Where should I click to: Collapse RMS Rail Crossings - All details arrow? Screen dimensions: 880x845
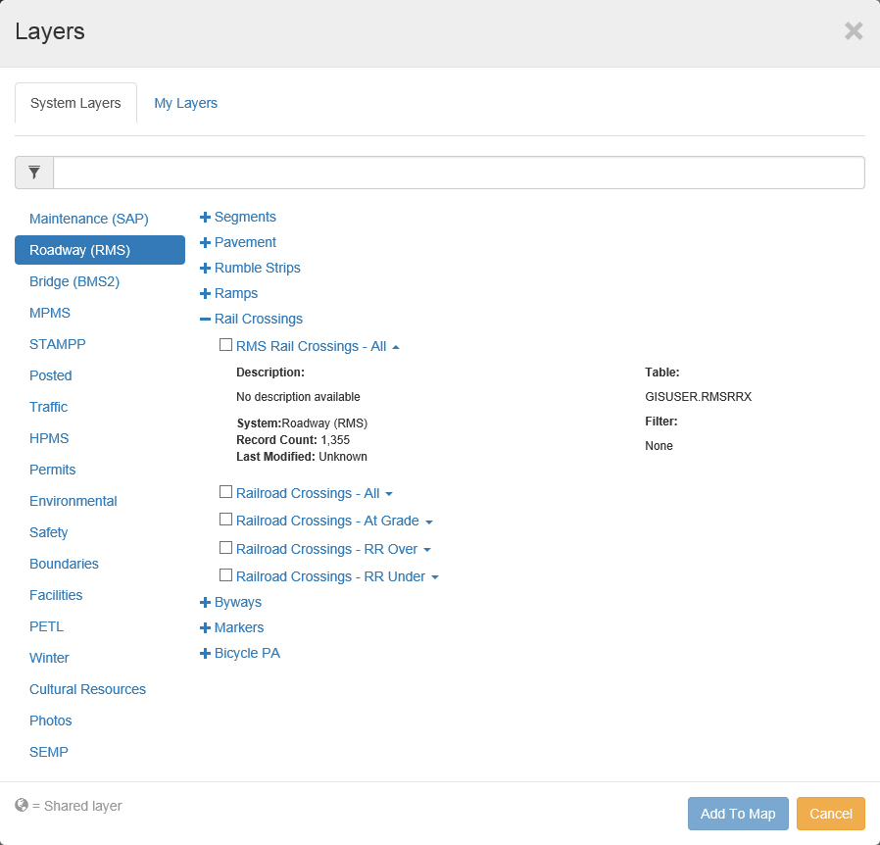[x=396, y=347]
